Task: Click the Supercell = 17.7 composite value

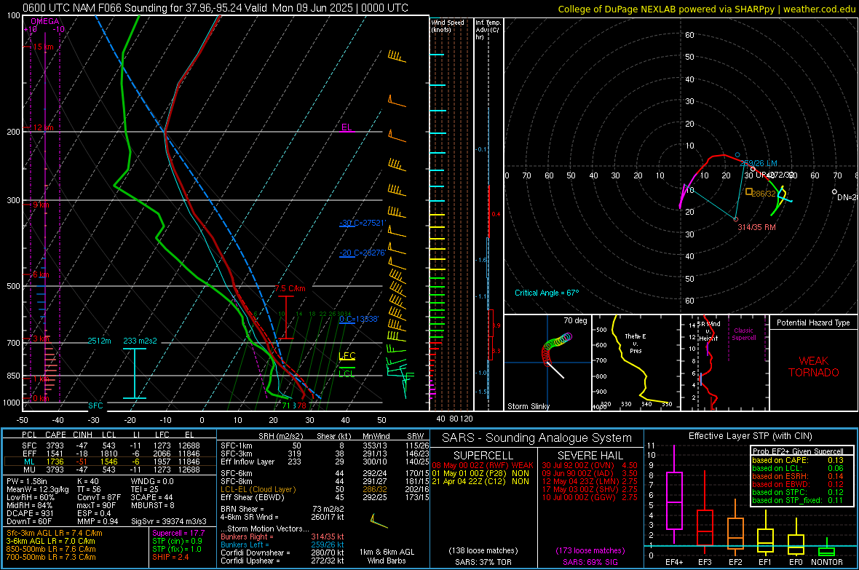Action: pyautogui.click(x=178, y=533)
